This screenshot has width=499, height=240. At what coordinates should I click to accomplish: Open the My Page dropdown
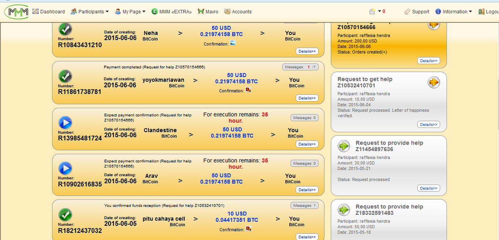(130, 12)
